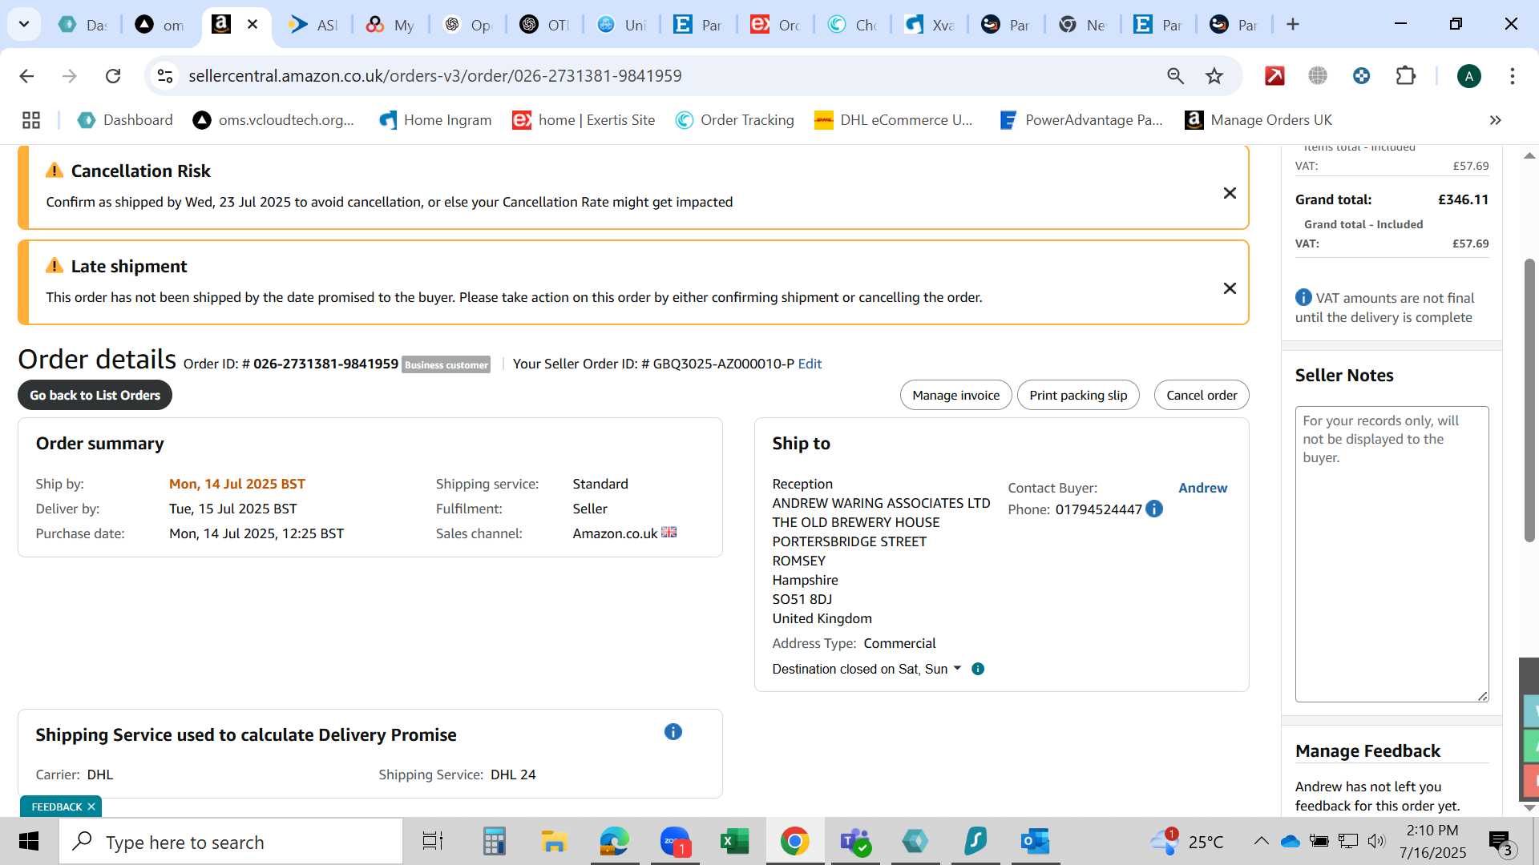Click the phone number info icon
The image size is (1539, 865).
pos(1154,509)
